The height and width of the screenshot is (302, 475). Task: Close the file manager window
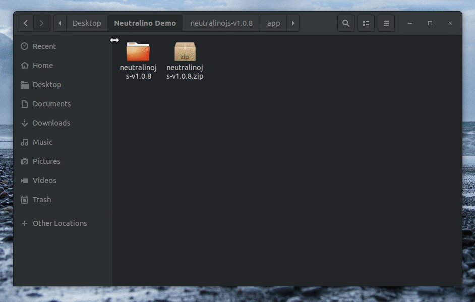pos(450,23)
